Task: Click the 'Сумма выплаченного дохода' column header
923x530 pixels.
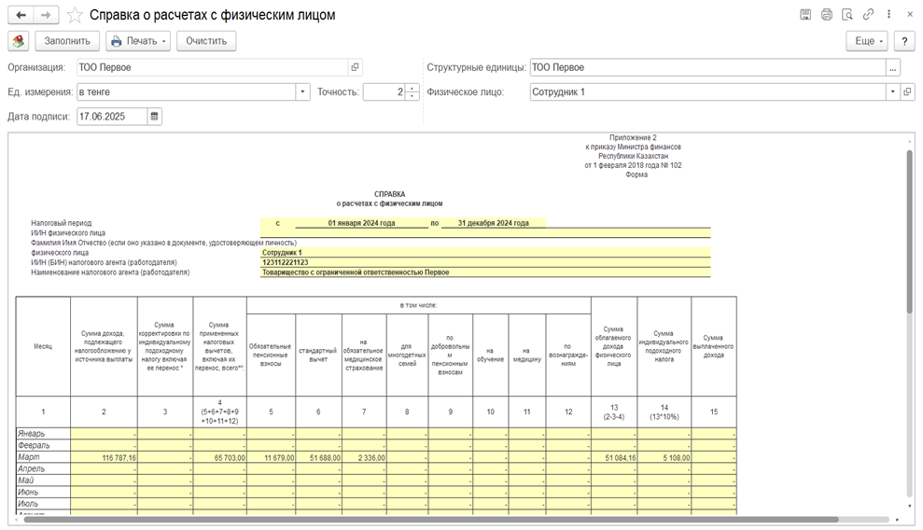Action: [x=713, y=346]
